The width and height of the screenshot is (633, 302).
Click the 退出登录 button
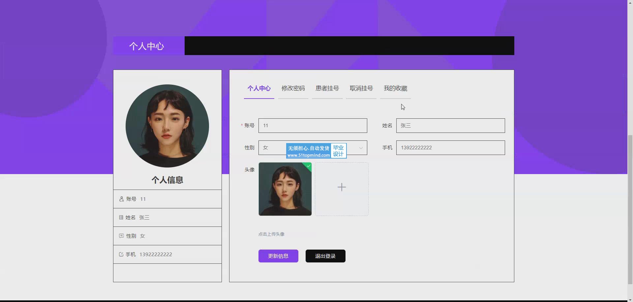[325, 256]
